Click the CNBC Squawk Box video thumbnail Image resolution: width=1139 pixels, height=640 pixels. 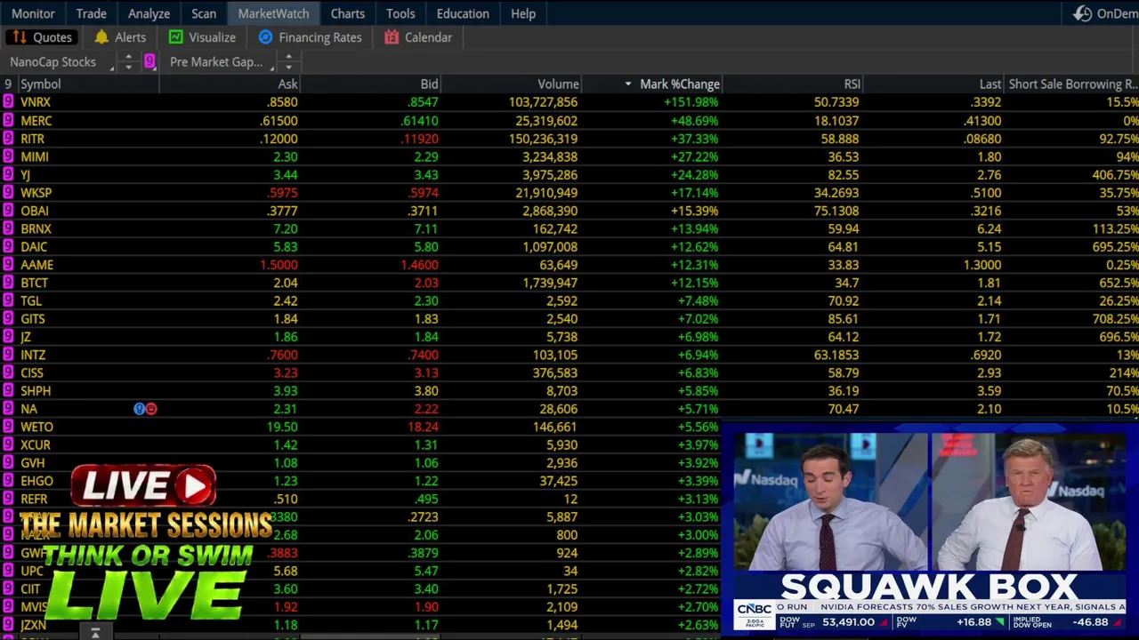pyautogui.click(x=930, y=532)
